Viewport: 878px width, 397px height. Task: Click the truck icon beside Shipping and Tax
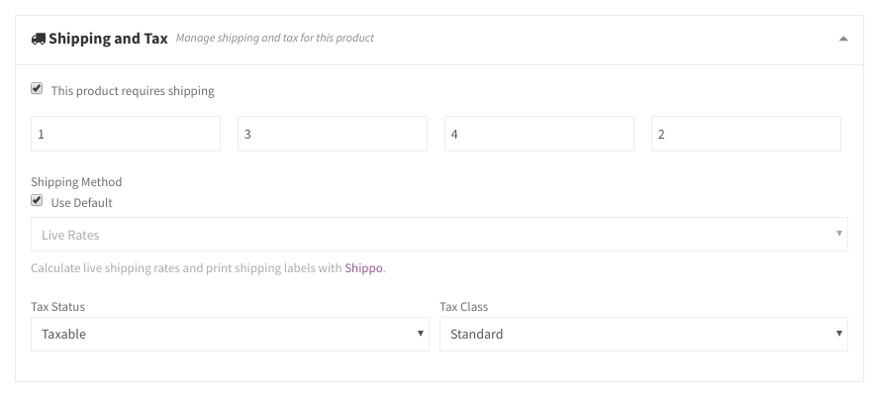[38, 39]
